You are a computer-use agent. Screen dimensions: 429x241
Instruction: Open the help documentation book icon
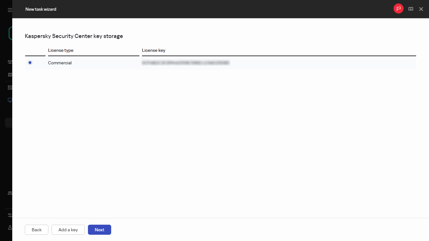[x=411, y=9]
